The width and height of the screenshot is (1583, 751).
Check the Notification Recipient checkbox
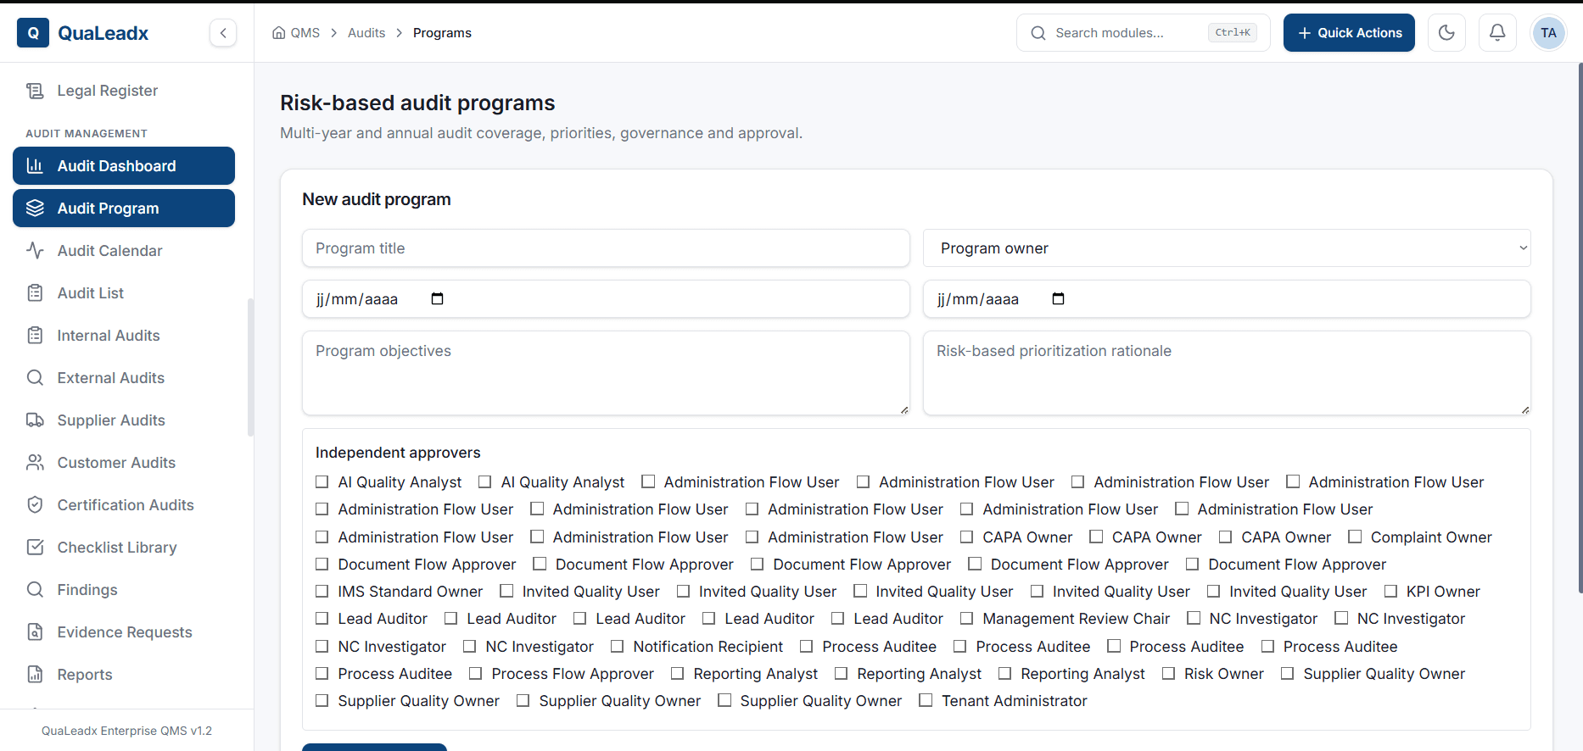[x=617, y=647]
